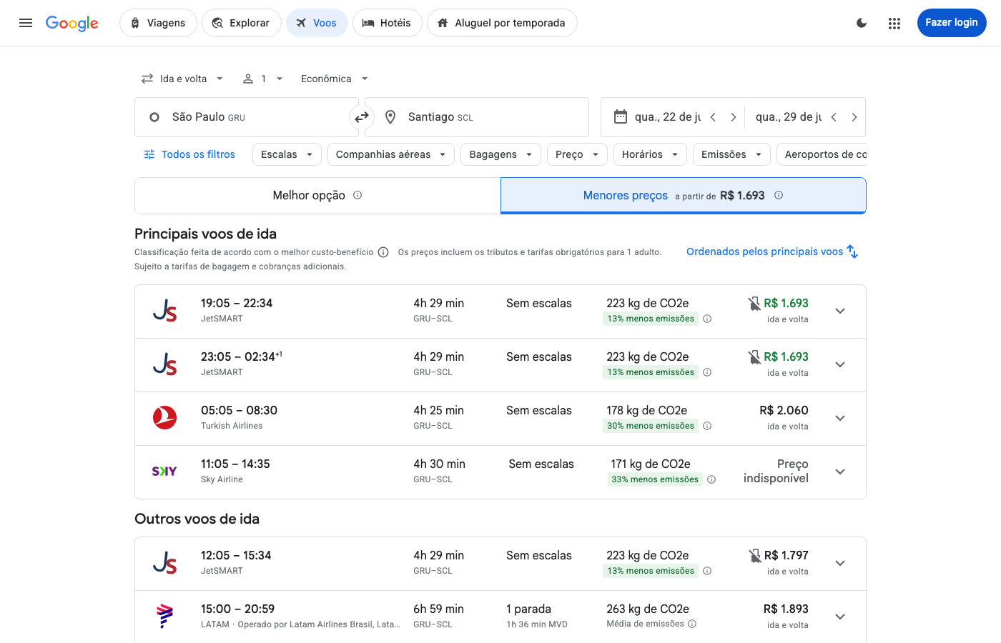Click no-baggage icon on 23:05 flight
The width and height of the screenshot is (1001, 643).
pyautogui.click(x=754, y=357)
